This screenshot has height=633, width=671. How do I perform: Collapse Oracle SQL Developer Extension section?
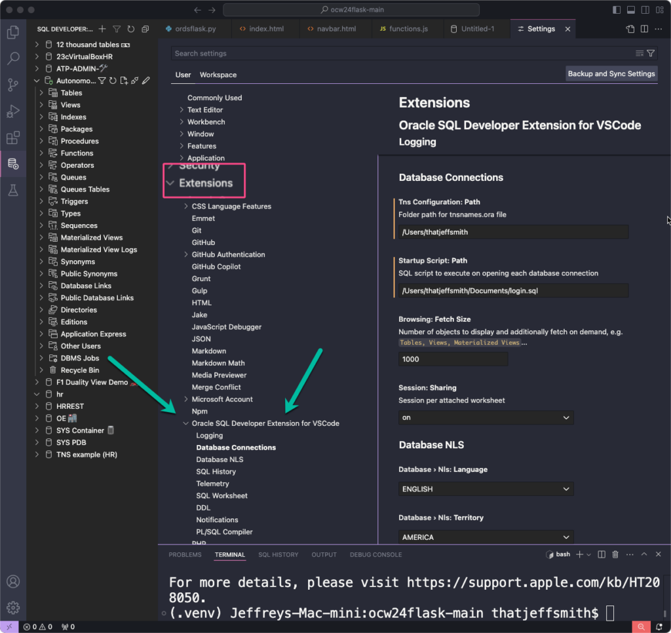pyautogui.click(x=185, y=423)
